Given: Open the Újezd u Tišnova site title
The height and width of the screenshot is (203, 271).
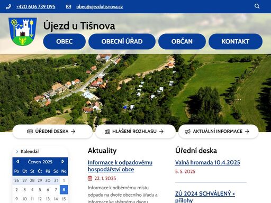Looking at the screenshot, I should 79,26.
